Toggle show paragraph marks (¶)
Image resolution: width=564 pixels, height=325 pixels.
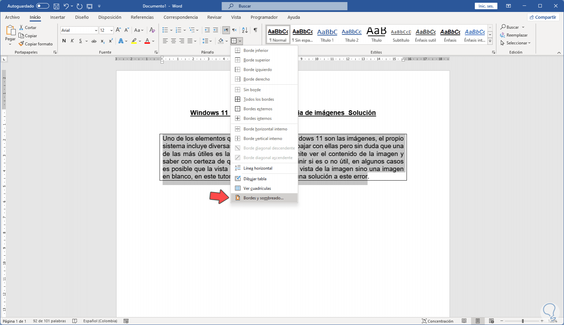click(255, 30)
